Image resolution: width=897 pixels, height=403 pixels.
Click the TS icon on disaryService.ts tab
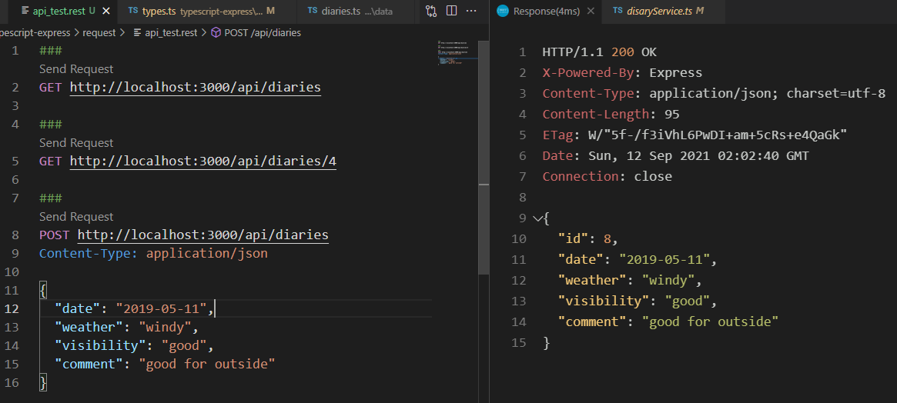click(618, 11)
